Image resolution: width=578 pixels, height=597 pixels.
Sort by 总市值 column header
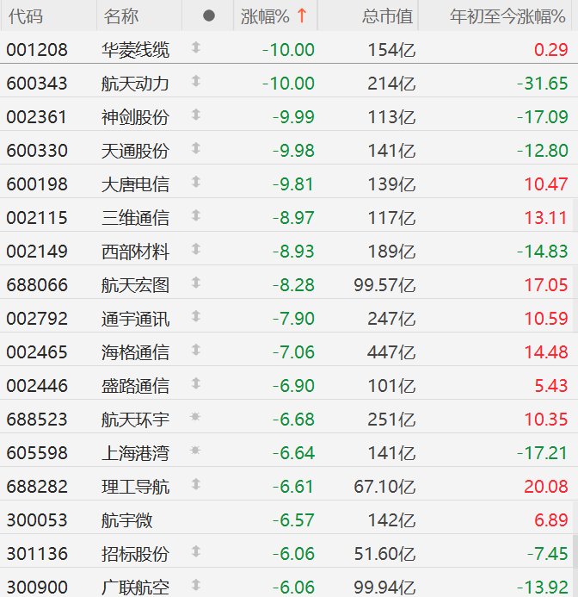click(386, 16)
